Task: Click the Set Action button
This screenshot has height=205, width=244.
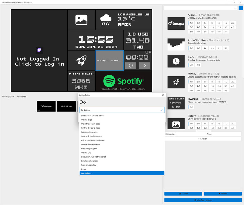Action: 203,139
